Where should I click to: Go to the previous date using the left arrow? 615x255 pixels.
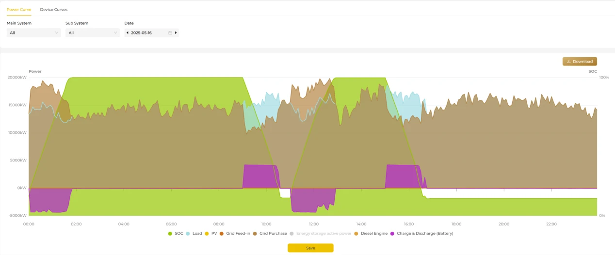(x=127, y=33)
